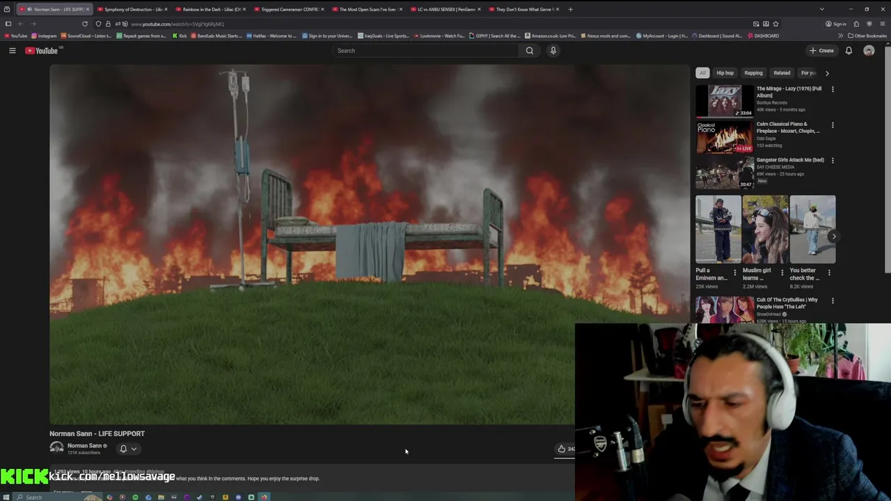Open options for Gangster Girls Attack Me video
This screenshot has width=891, height=501.
[833, 161]
